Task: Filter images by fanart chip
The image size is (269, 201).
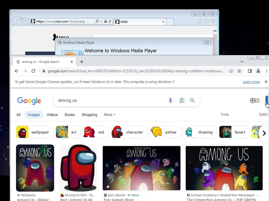Action: coord(234,132)
